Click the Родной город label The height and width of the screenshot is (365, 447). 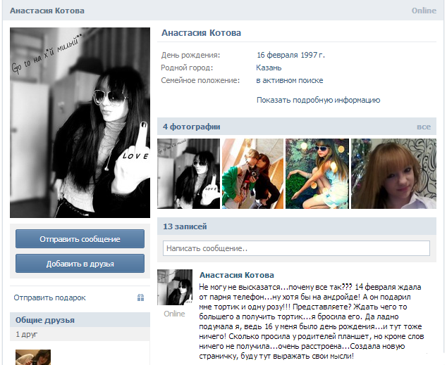click(187, 68)
